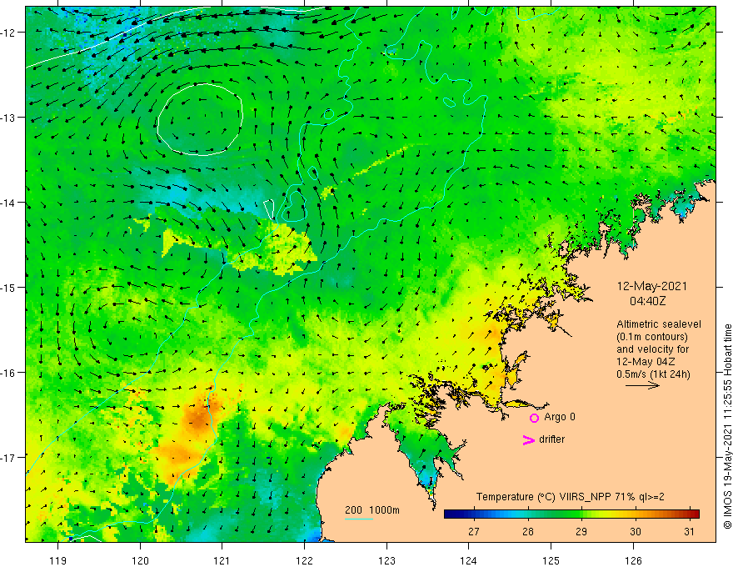Image resolution: width=733 pixels, height=567 pixels.
Task: Click the longitude '125' axis label
Action: click(x=551, y=560)
